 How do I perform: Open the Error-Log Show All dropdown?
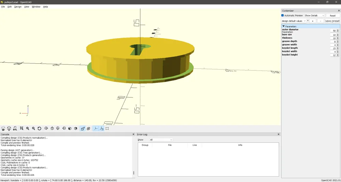click(x=161, y=140)
